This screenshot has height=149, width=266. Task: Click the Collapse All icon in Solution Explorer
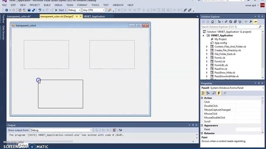(x=235, y=22)
